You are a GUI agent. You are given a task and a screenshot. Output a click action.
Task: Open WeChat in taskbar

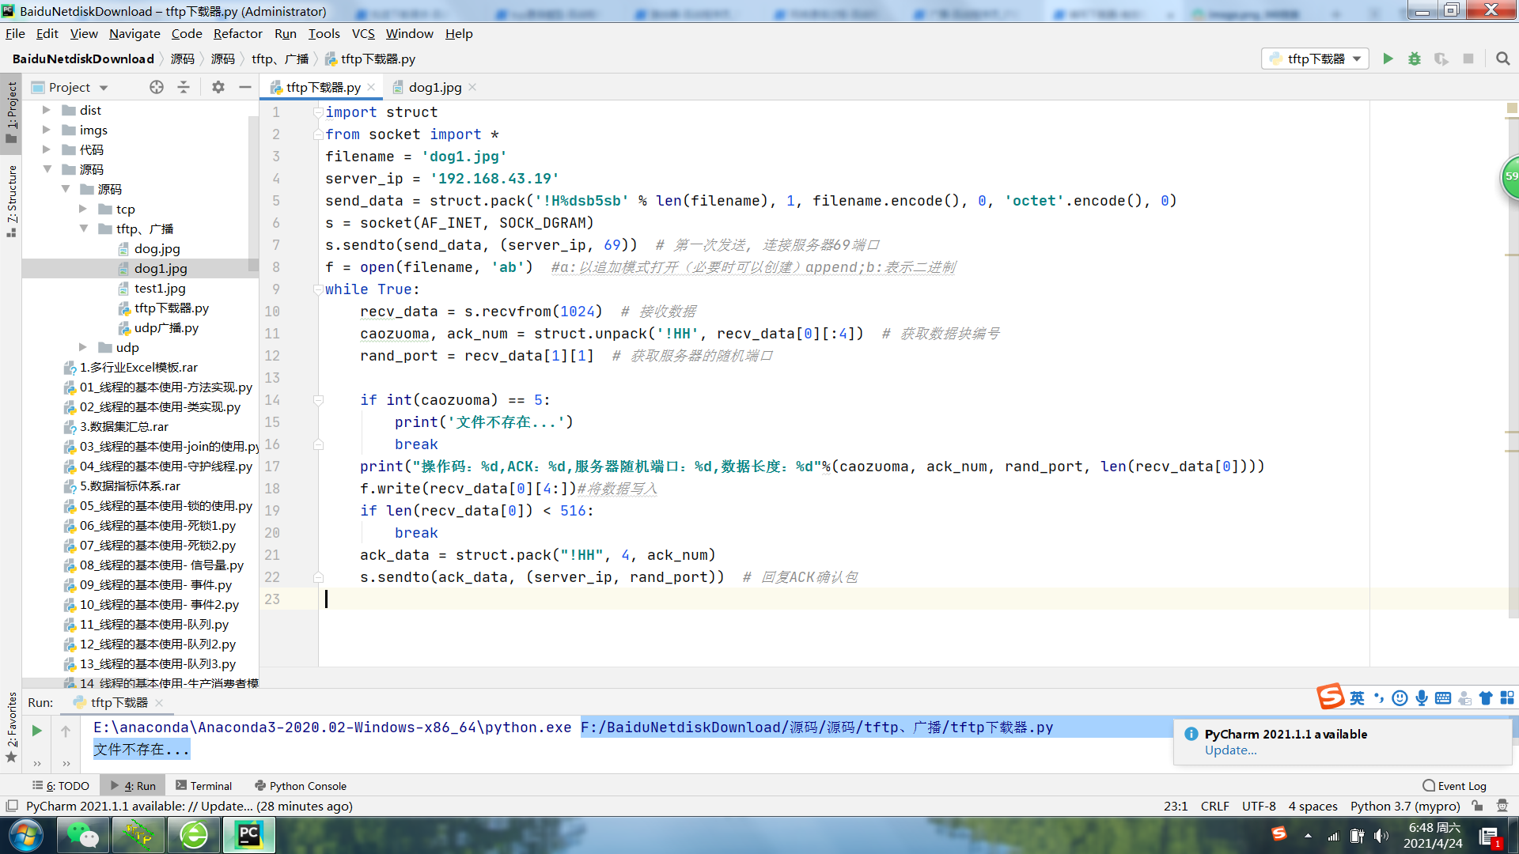(82, 835)
